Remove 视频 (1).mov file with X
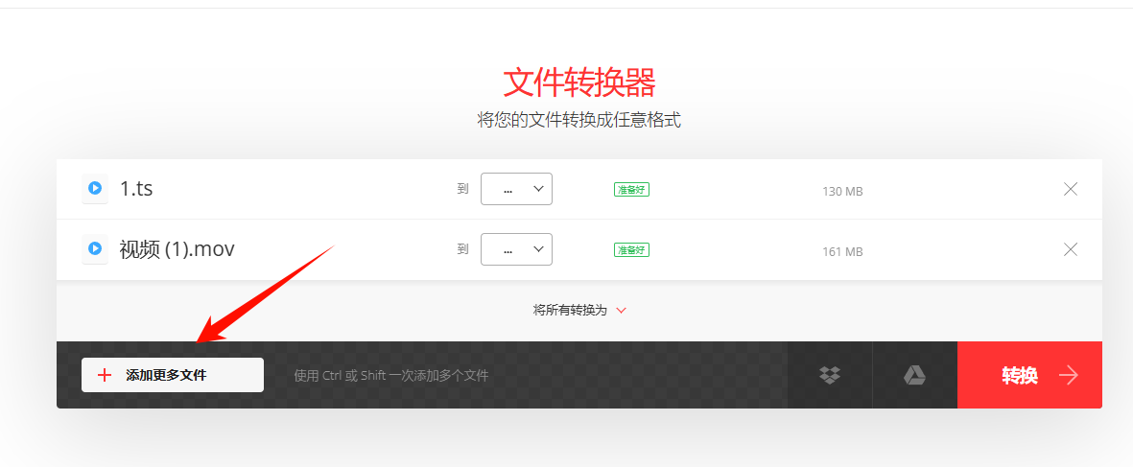This screenshot has height=467, width=1133. tap(1071, 249)
